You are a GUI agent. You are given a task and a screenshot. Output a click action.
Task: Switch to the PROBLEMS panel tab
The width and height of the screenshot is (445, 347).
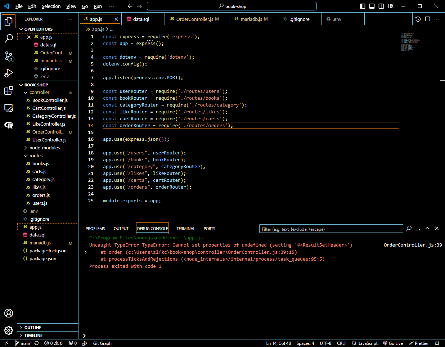95,229
